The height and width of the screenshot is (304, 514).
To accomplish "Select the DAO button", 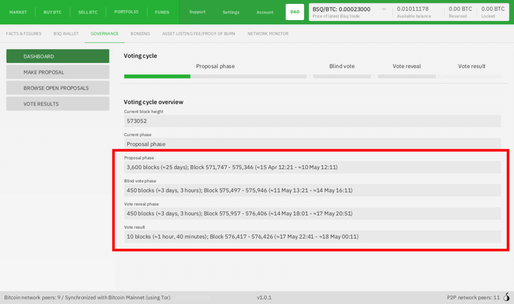I will click(x=295, y=12).
